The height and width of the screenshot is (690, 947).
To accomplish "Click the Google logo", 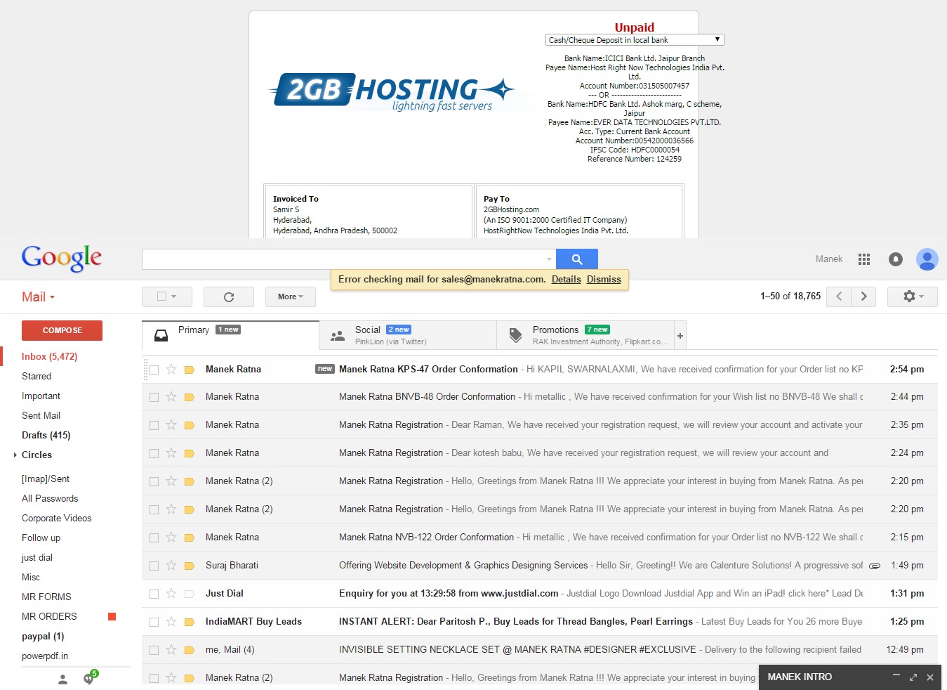I will coord(62,258).
